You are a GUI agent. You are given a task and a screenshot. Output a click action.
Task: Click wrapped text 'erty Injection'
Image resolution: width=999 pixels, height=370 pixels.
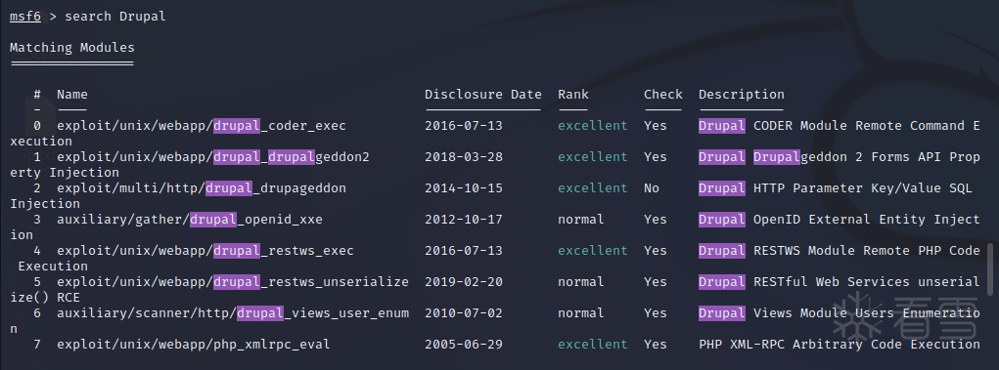[x=65, y=173]
